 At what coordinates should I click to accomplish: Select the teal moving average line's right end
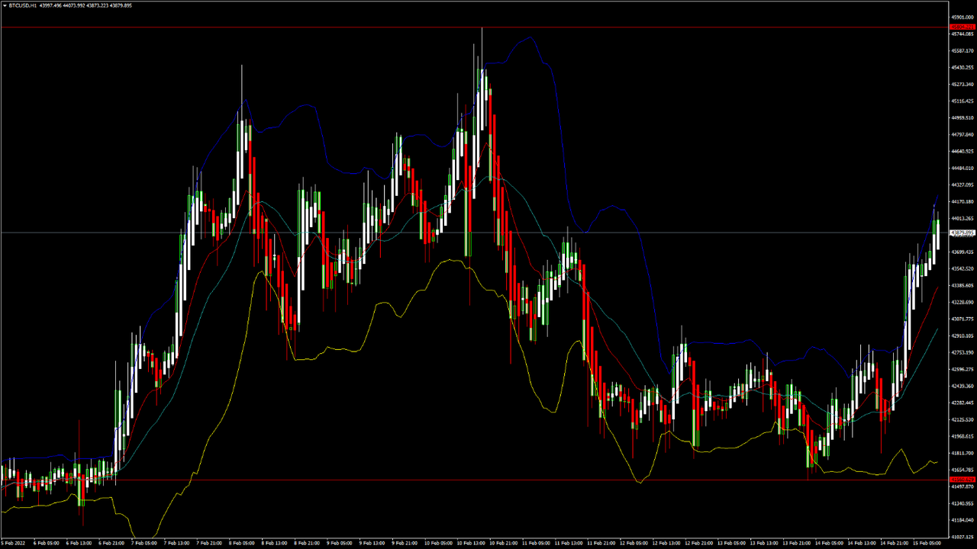coord(936,329)
